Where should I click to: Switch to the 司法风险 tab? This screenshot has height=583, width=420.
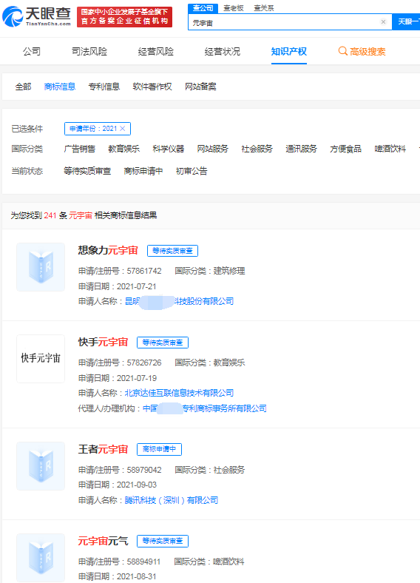coord(89,51)
